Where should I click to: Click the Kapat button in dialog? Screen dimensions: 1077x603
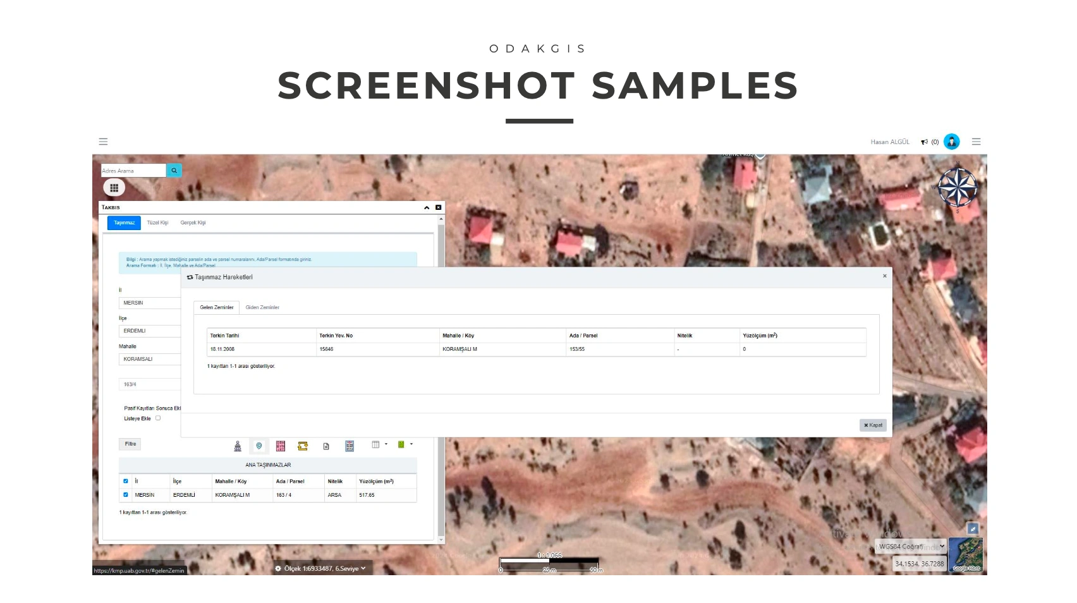pos(873,425)
